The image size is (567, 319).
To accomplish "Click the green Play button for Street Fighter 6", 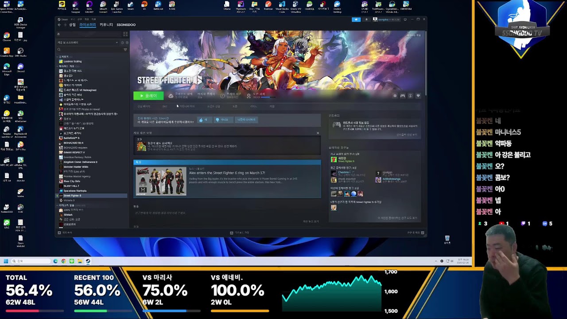I will (148, 96).
